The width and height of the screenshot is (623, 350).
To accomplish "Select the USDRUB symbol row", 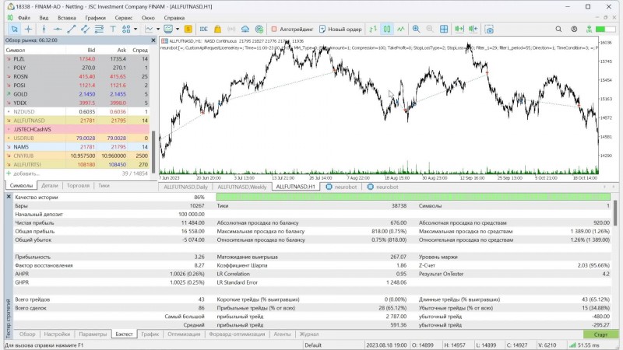I will point(77,138).
